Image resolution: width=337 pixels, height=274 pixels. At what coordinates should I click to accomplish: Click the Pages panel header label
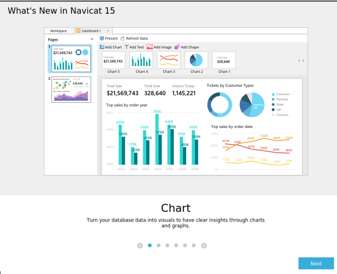[x=53, y=40]
